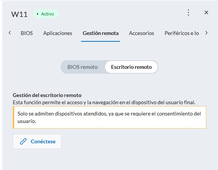Click the yellow-bordered consent warning notice
Image resolution: width=218 pixels, height=170 pixels.
110,117
